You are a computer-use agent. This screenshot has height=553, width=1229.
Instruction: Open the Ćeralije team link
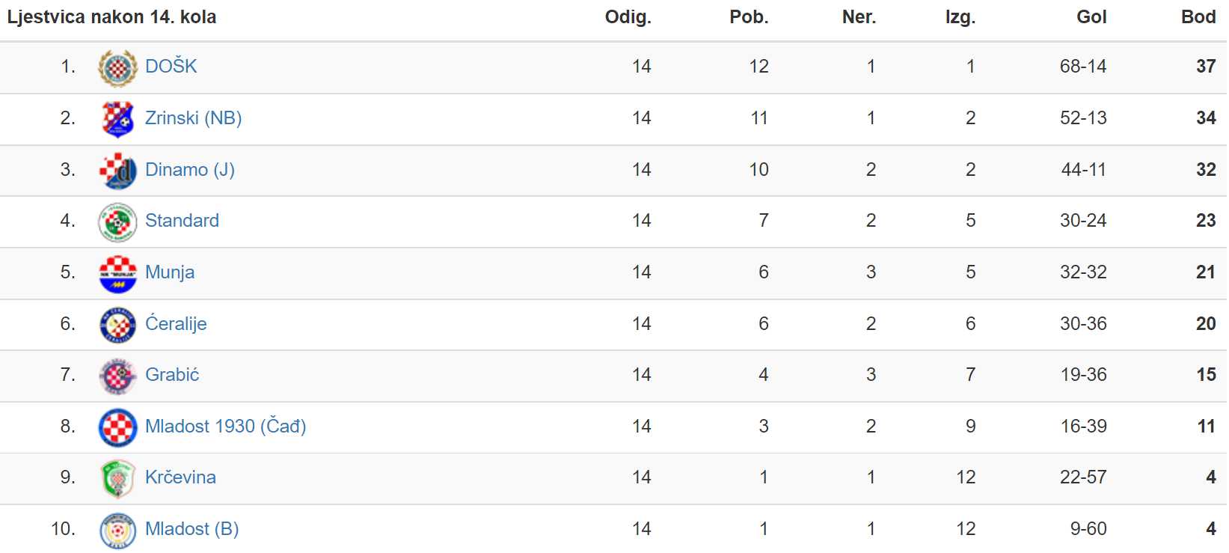tap(176, 323)
